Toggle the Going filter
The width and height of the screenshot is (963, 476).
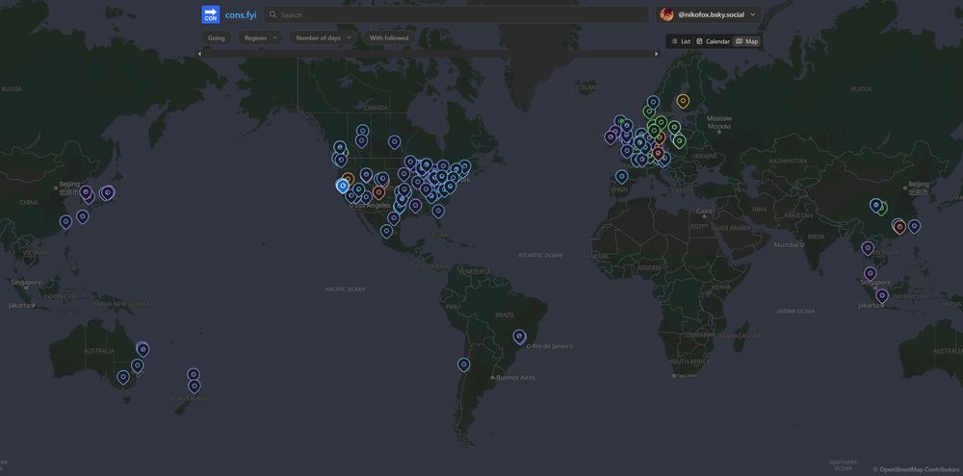click(216, 38)
